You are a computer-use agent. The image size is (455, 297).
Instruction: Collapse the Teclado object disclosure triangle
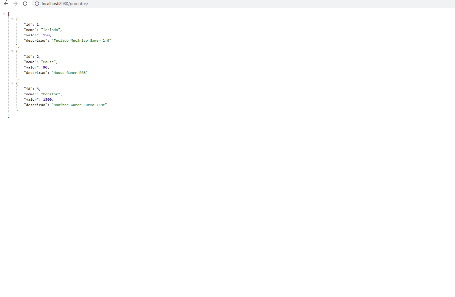[x=12, y=19]
